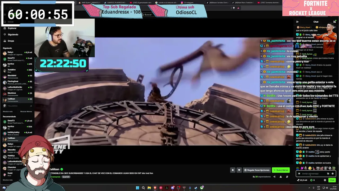This screenshot has height=191, width=339.
Task: Click the green K kicks counter icon
Action: [x=311, y=180]
